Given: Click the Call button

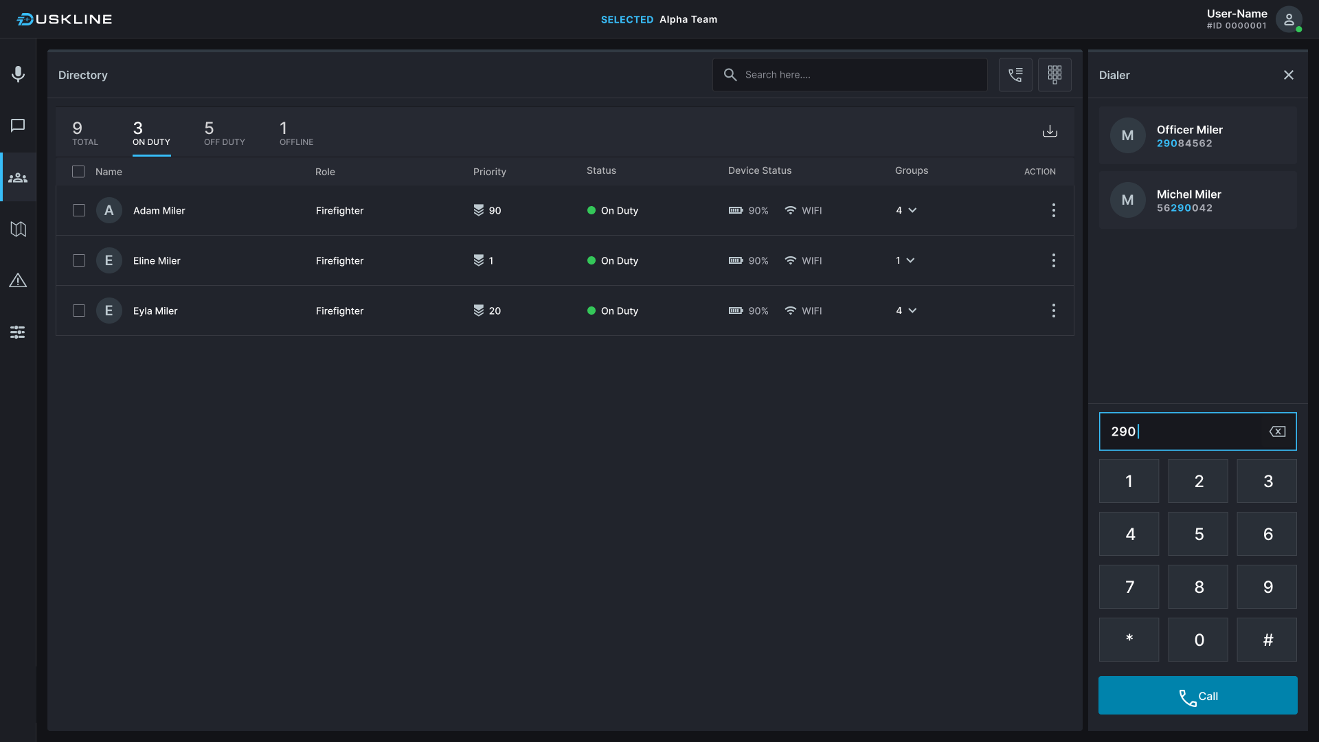Looking at the screenshot, I should (x=1197, y=695).
